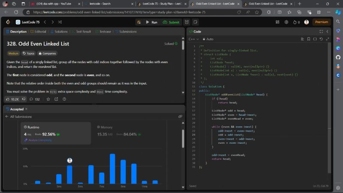Open the Companies tag button
The width and height of the screenshot is (343, 193).
47,53
